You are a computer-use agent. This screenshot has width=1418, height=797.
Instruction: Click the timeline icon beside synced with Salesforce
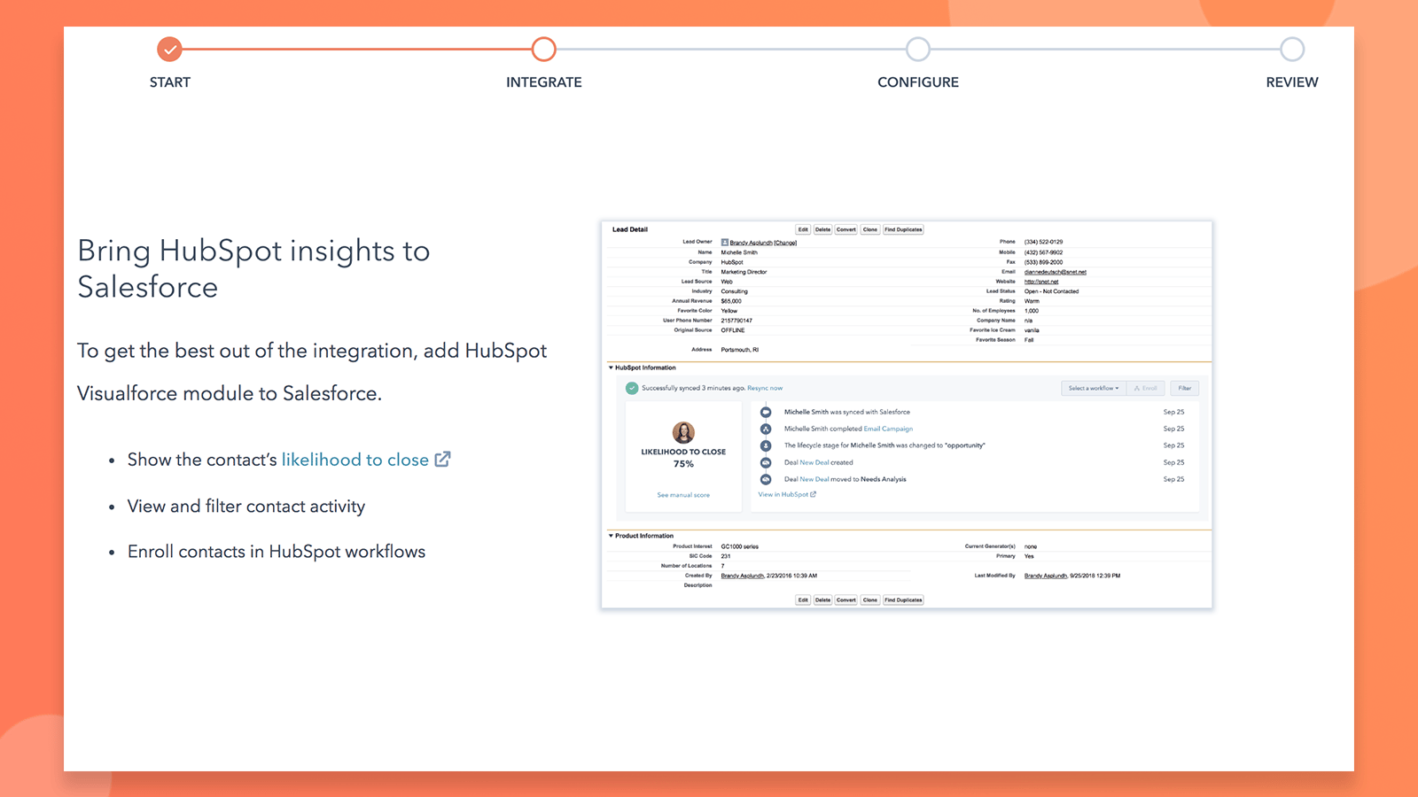766,412
